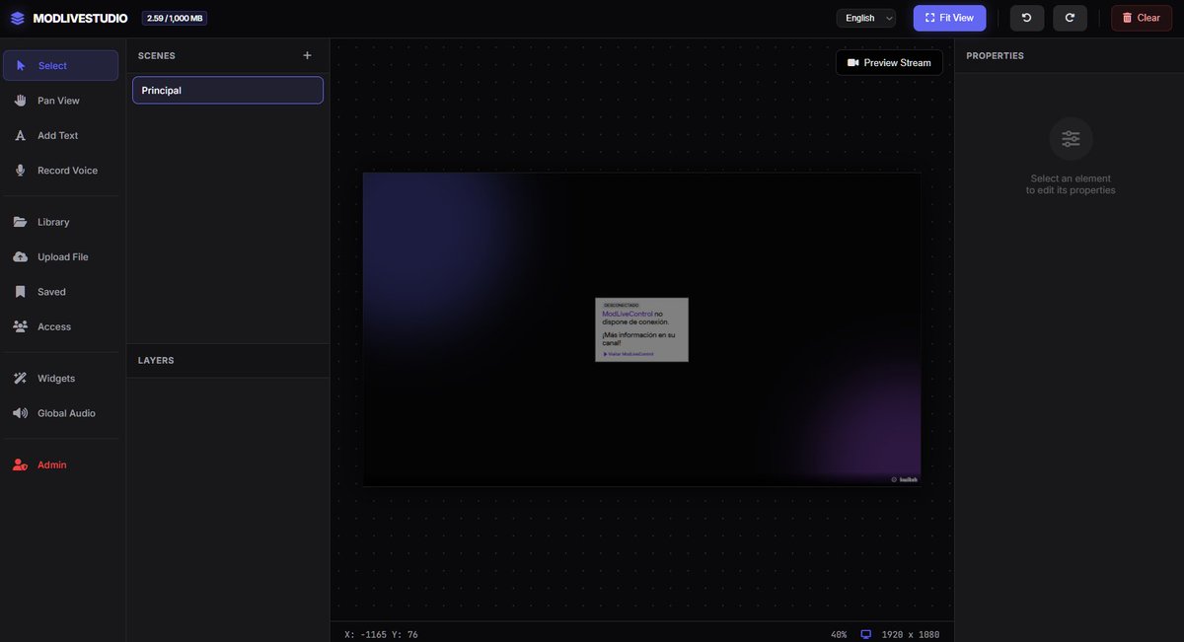Click the twitch watermark on the canvas
Screen dimensions: 1184x642
(x=905, y=480)
